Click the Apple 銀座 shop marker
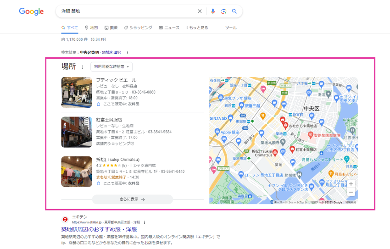Viewport: 390px width, 249px height. click(x=217, y=131)
